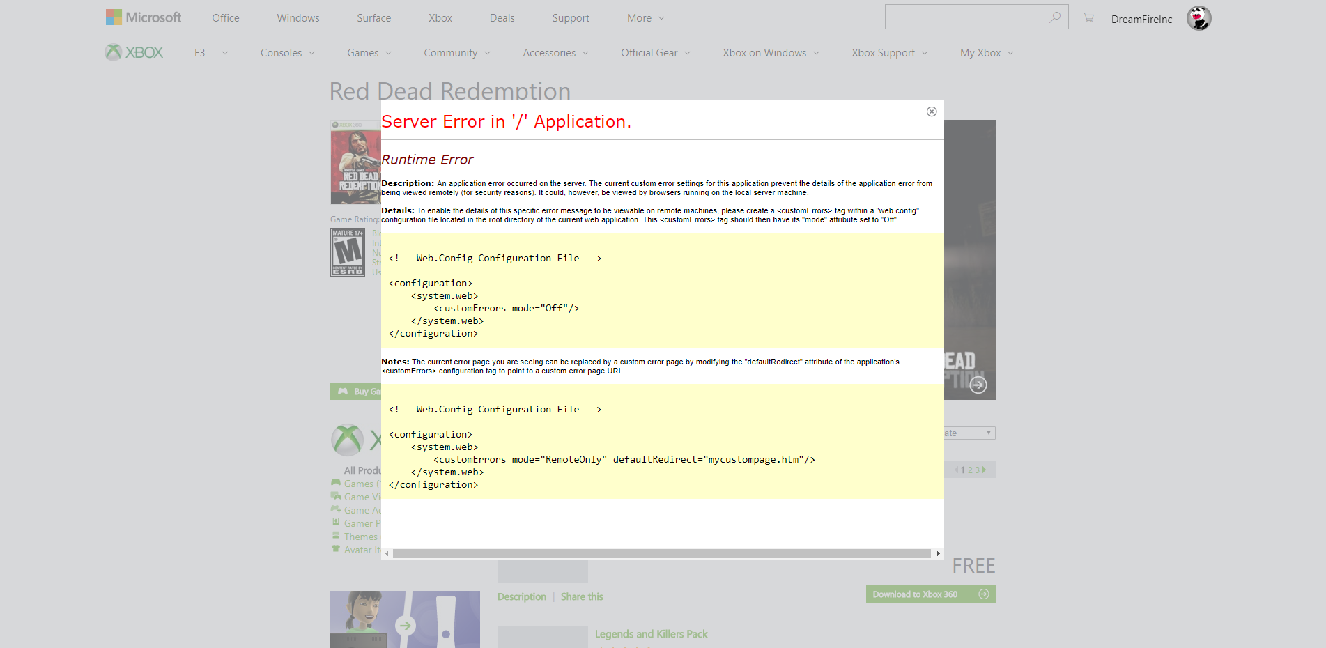The image size is (1326, 648).
Task: Open the Xbox logo home link
Action: 134,52
